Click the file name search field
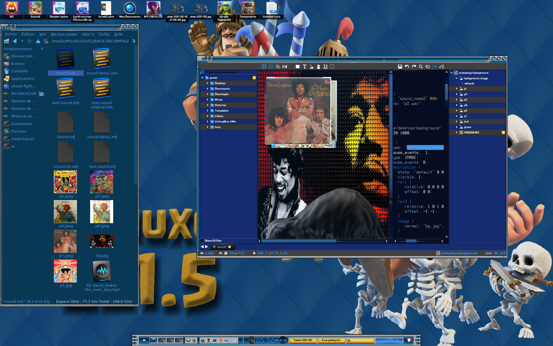553x346 pixels. (x=231, y=72)
